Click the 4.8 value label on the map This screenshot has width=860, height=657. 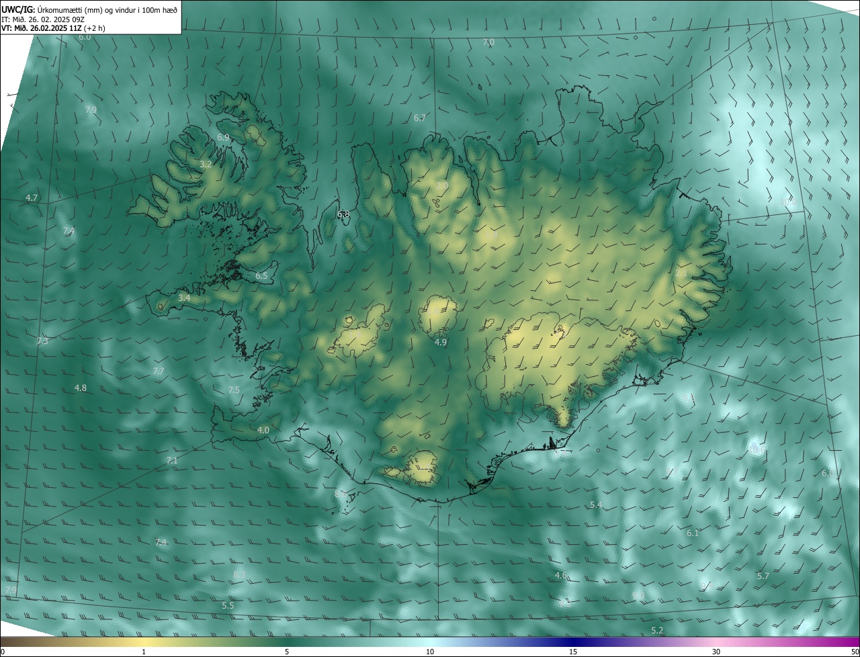coord(81,388)
